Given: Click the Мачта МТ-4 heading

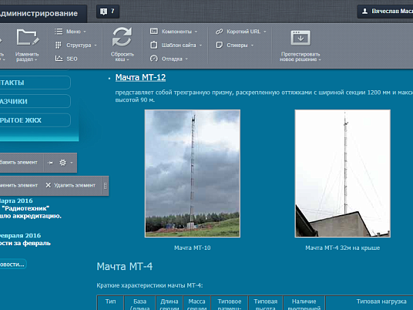Looking at the screenshot, I should point(125,267).
